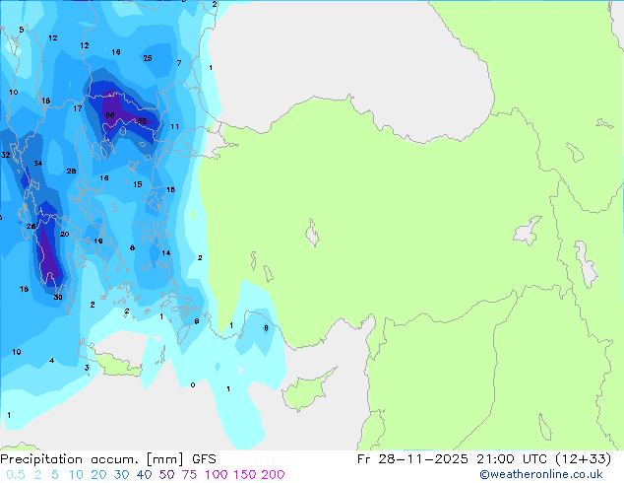Viewport: 624px width, 483px height.
Task: Click the 25 precipitation value on the map
Action: click(x=148, y=58)
